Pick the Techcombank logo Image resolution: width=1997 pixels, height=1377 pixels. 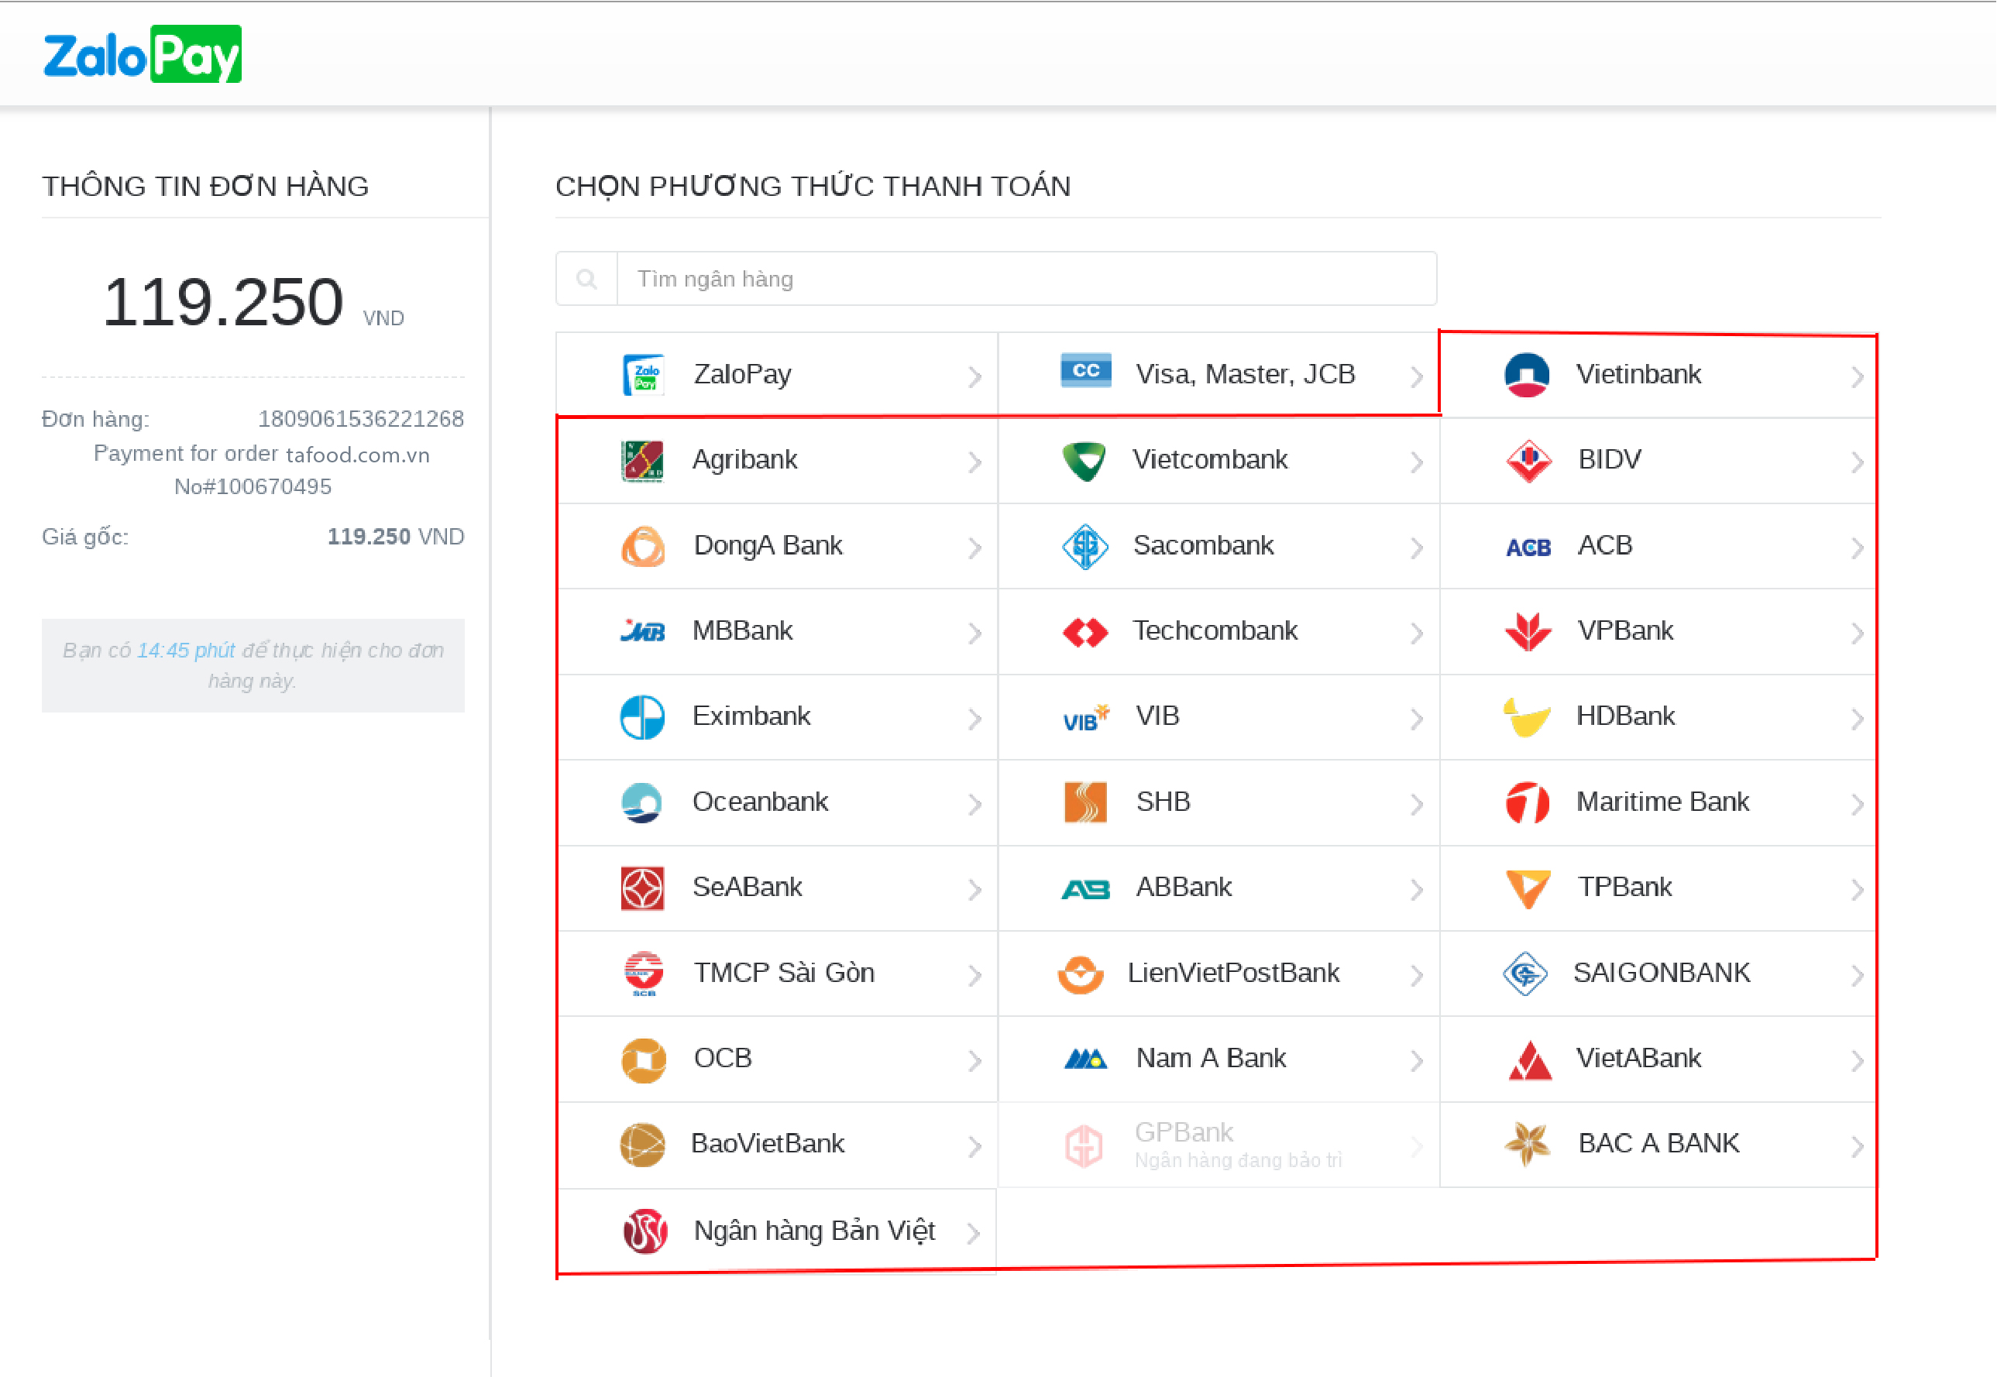click(1086, 633)
